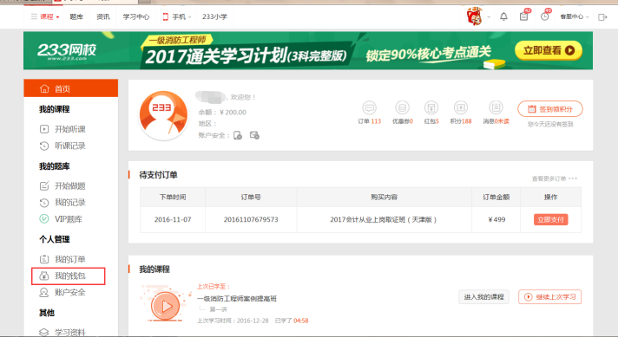Click the course play thumbnail
Viewport: 618px width, 337px height.
(166, 306)
